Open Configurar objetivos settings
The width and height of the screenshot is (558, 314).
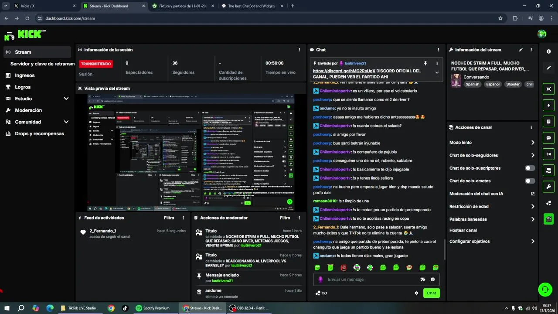click(492, 241)
